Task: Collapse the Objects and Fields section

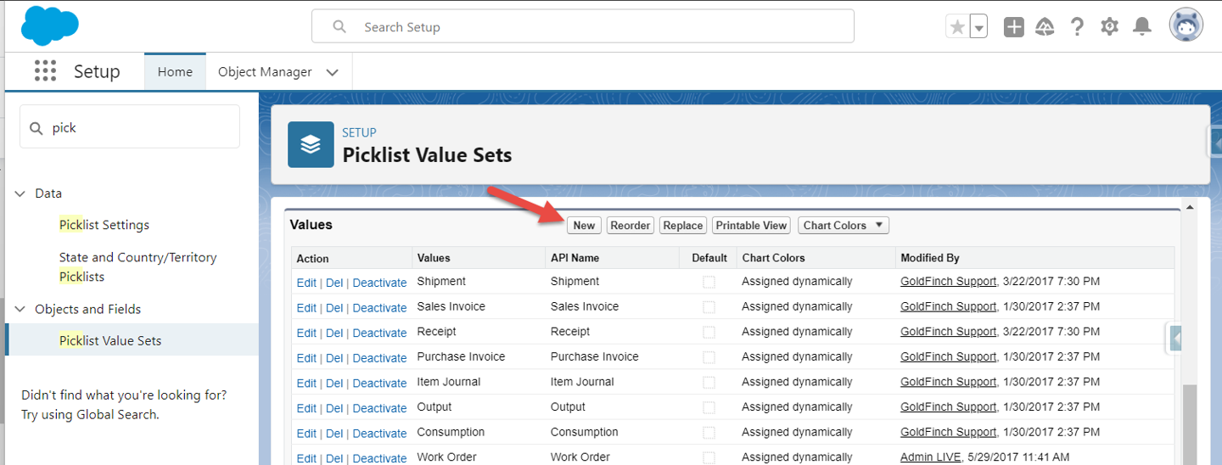Action: tap(20, 309)
